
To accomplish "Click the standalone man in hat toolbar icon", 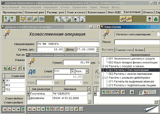I will [150, 19].
